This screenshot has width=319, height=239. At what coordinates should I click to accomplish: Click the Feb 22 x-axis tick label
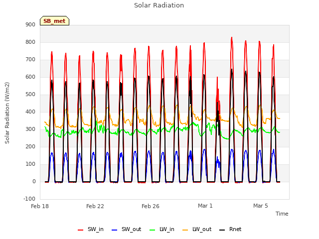point(95,206)
